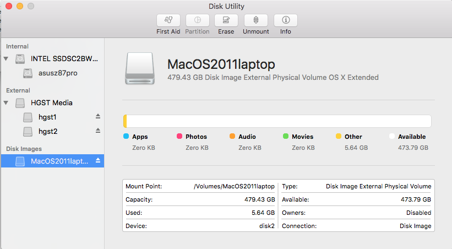Click the Capacity value 479.43 GB

260,199
